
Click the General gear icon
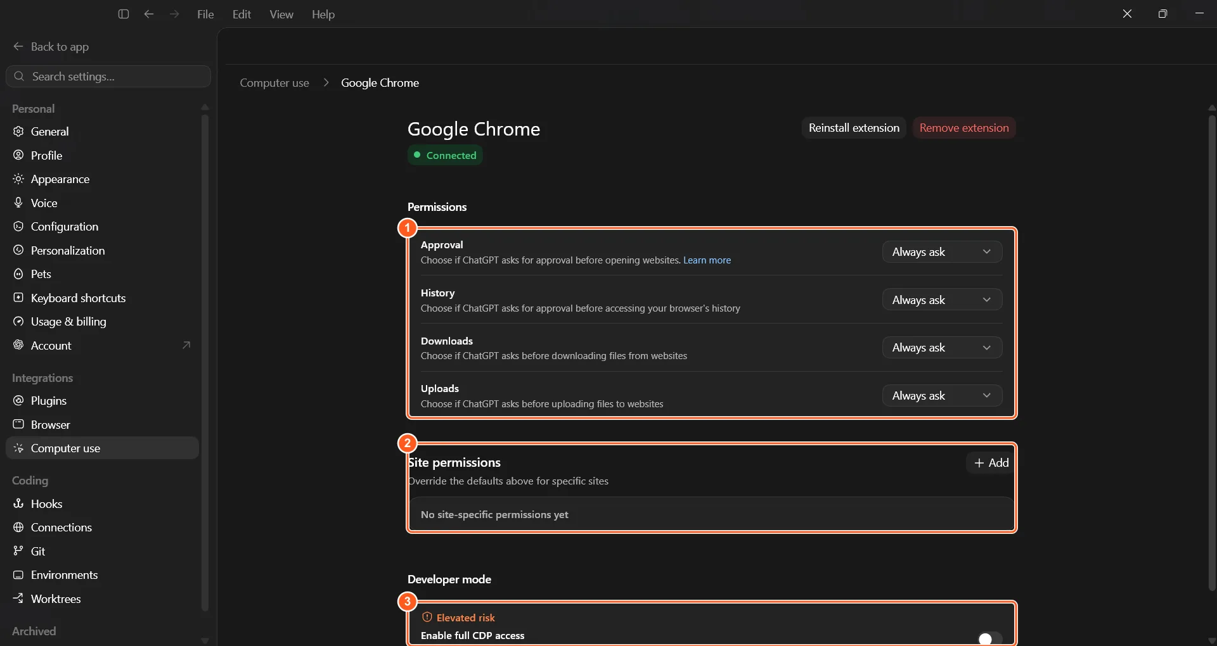pyautogui.click(x=18, y=131)
